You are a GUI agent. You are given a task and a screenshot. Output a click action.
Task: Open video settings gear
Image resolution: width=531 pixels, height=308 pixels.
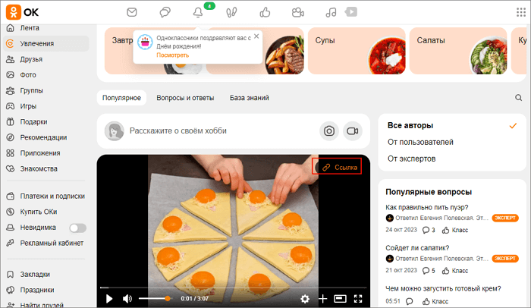(305, 298)
